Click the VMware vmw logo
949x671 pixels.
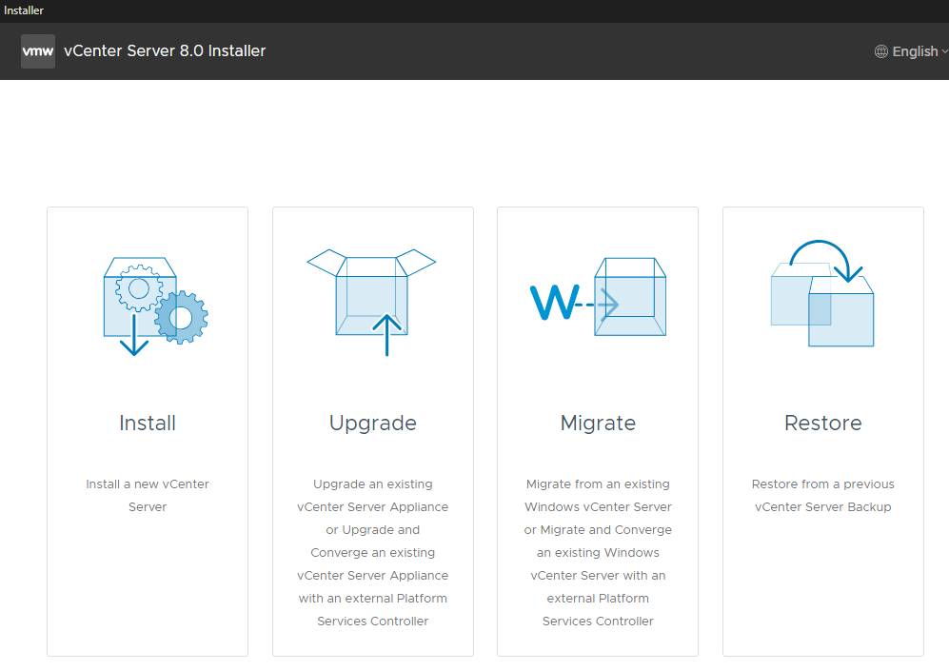pyautogui.click(x=36, y=50)
